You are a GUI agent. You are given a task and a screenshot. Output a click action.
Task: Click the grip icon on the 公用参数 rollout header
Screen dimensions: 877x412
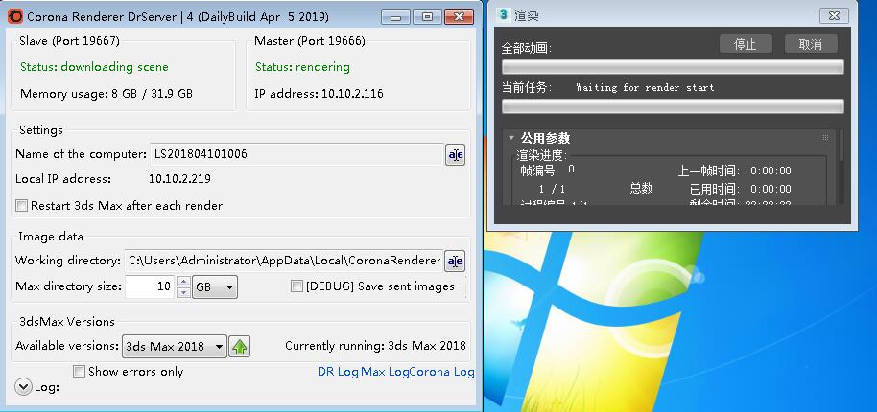click(825, 138)
